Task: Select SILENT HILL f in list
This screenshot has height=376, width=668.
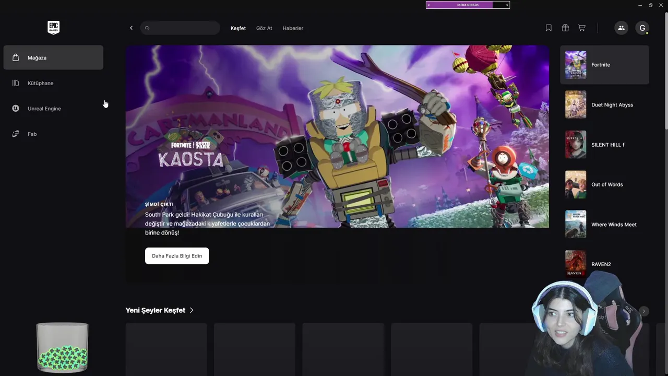Action: click(604, 145)
